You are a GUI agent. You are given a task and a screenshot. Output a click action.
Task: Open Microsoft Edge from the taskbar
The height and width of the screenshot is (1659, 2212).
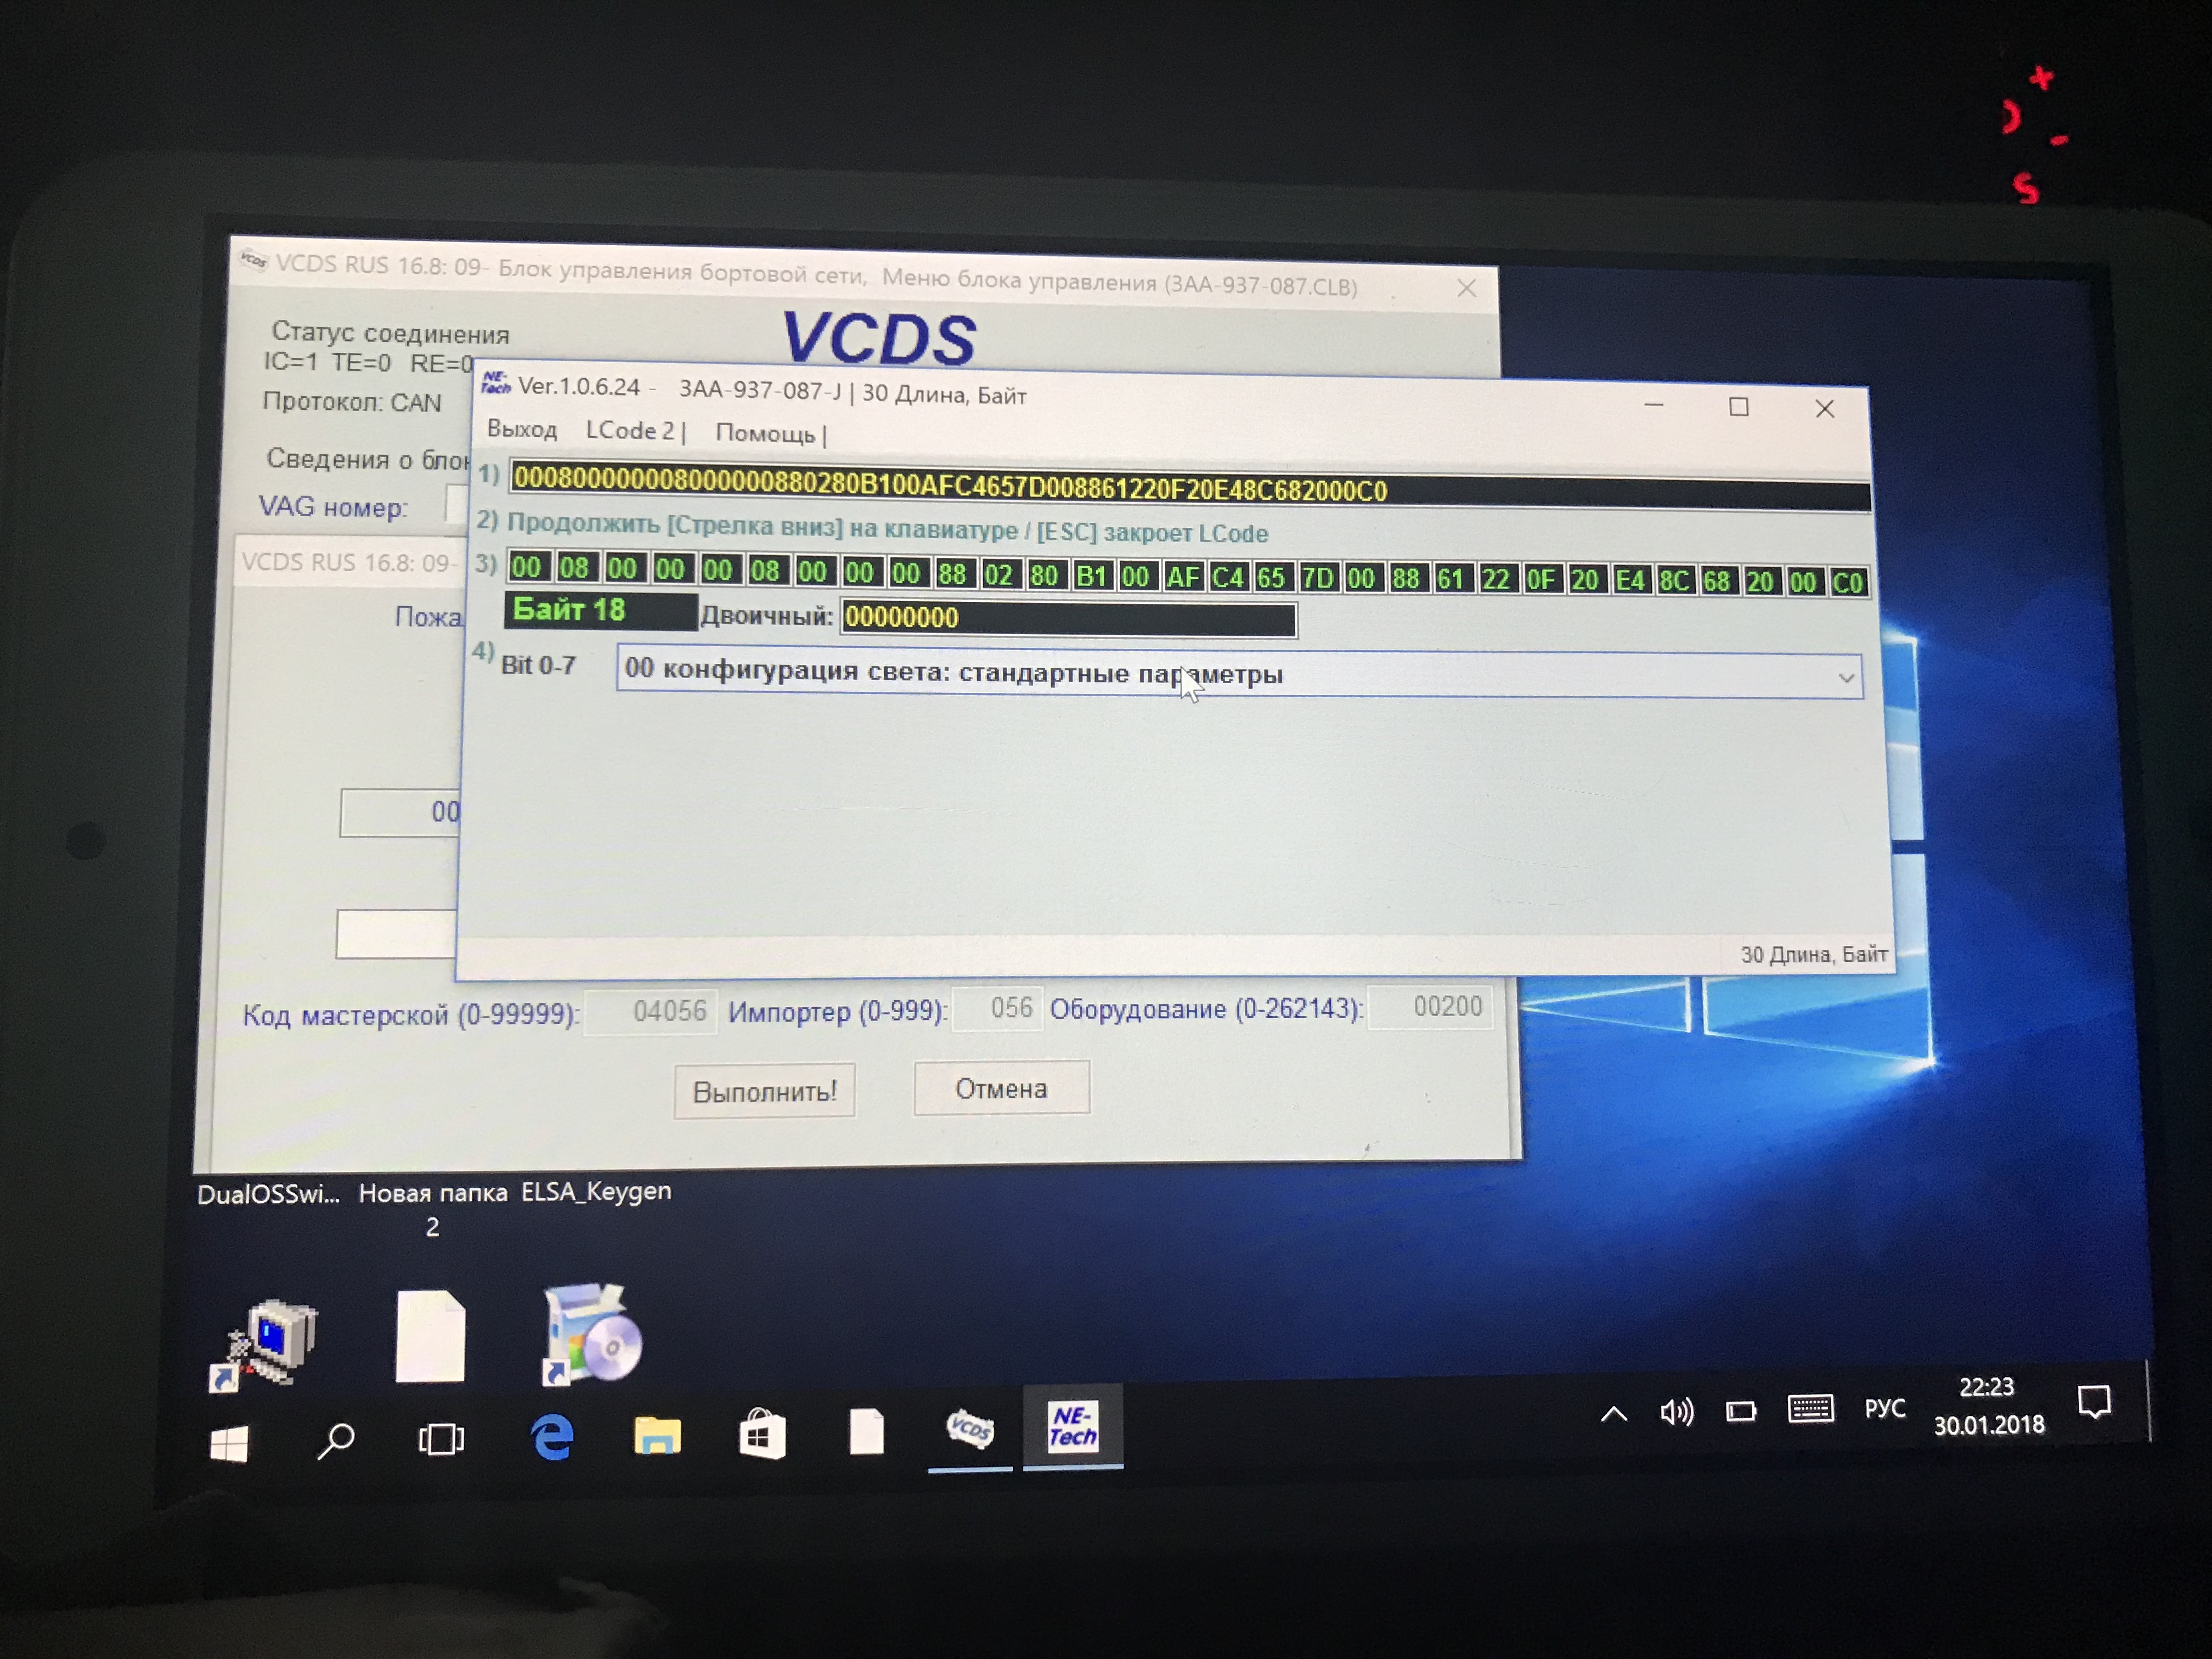552,1438
